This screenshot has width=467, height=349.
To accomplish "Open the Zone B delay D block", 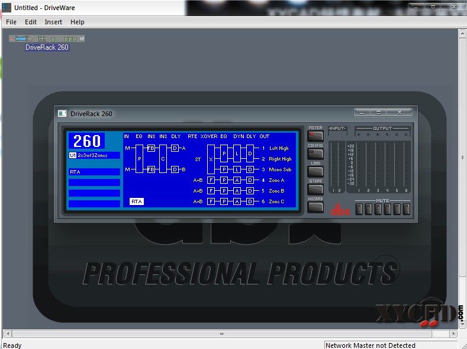I will pyautogui.click(x=250, y=191).
